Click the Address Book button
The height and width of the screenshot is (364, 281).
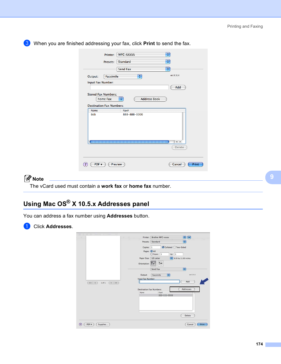pos(150,99)
